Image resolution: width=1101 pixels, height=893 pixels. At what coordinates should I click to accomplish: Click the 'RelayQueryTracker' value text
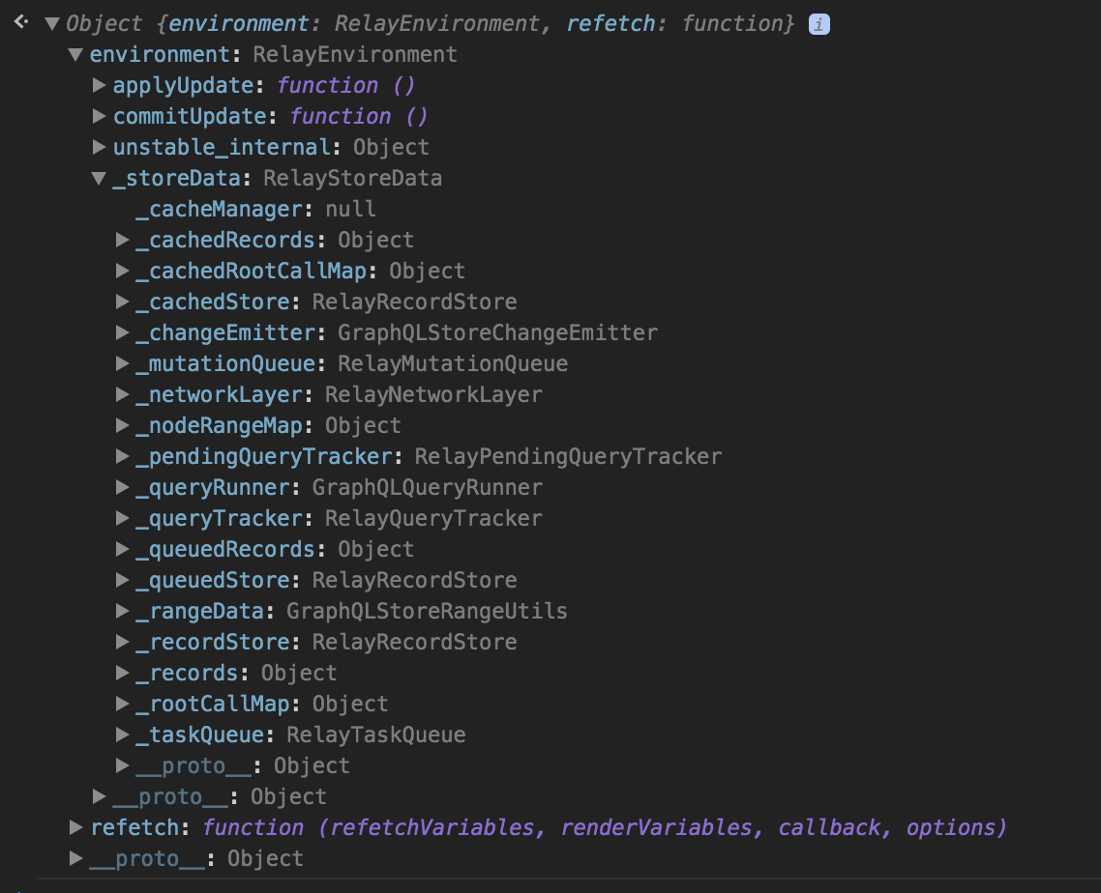point(434,518)
